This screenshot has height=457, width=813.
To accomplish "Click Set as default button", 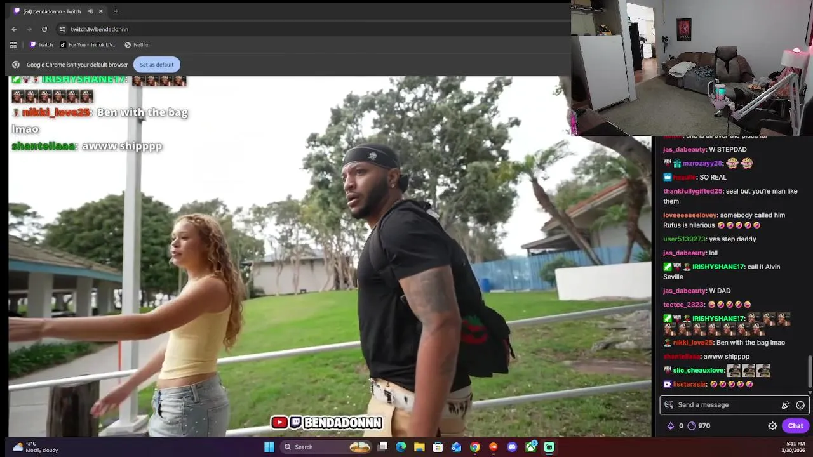I will click(156, 65).
